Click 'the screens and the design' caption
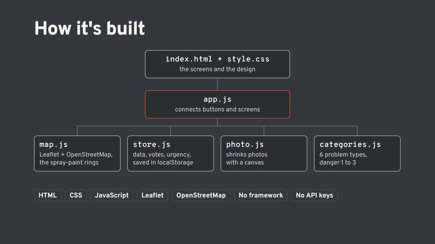This screenshot has width=435, height=244. coord(217,69)
